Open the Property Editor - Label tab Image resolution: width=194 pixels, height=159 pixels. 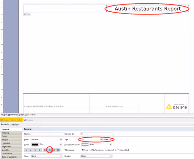point(11,120)
